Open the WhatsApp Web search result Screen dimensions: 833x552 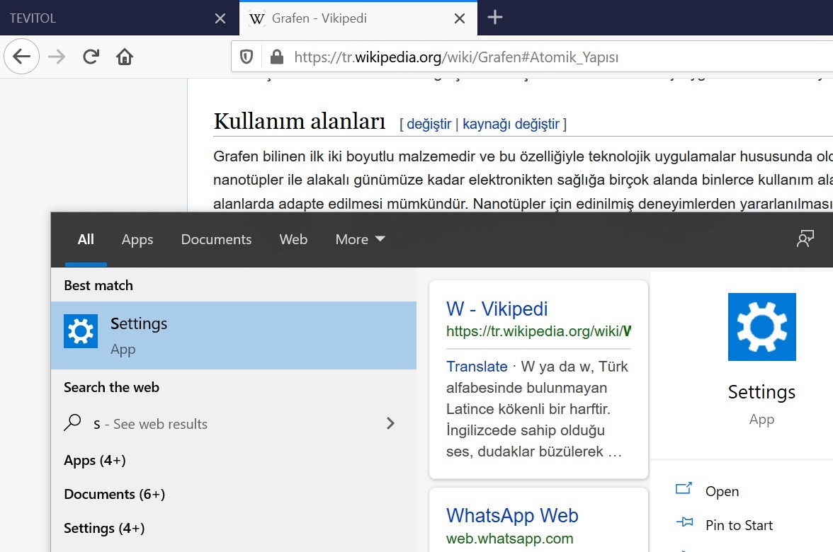[512, 515]
